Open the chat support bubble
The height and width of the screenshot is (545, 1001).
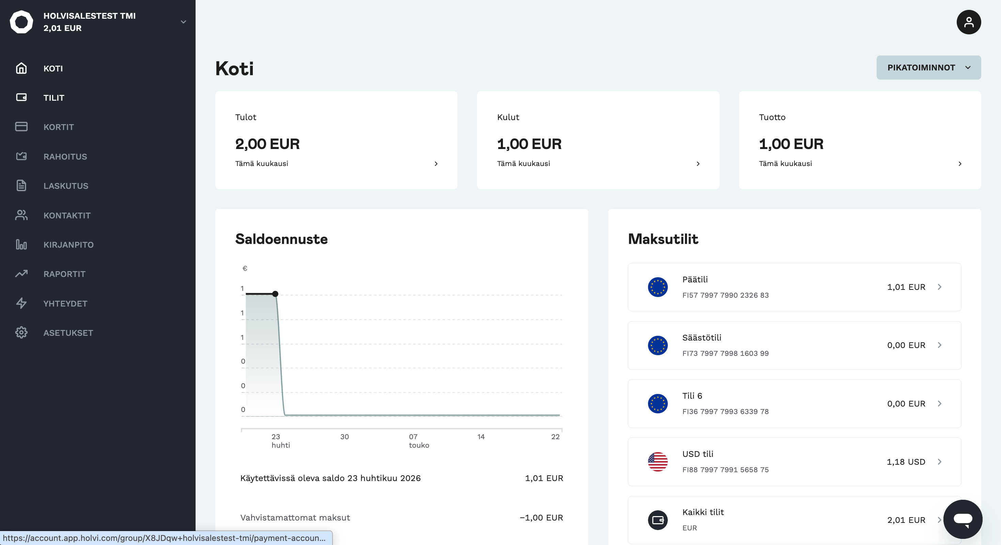[962, 519]
